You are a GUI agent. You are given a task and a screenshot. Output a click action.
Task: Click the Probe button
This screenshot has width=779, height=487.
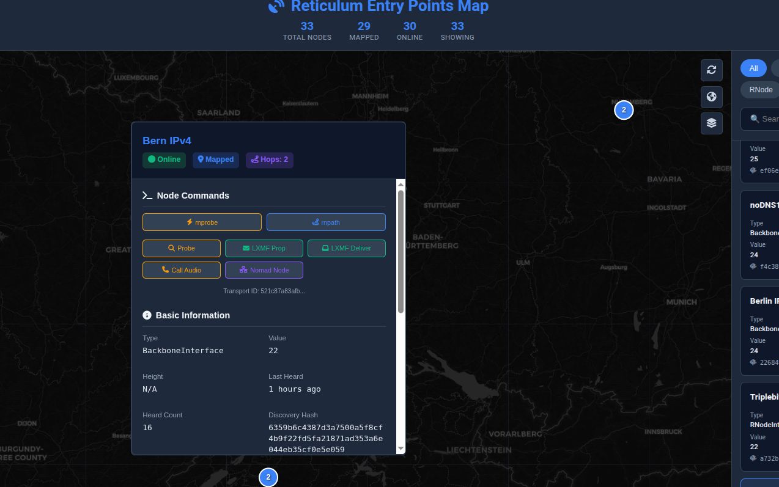pos(182,248)
